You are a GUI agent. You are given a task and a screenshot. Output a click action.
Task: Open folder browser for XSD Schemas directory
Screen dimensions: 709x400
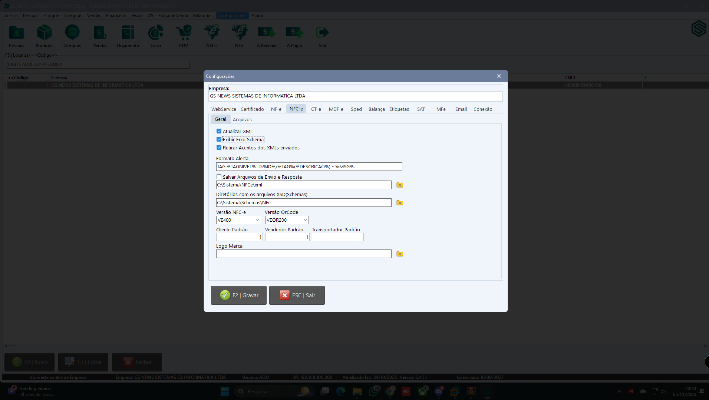click(x=399, y=203)
